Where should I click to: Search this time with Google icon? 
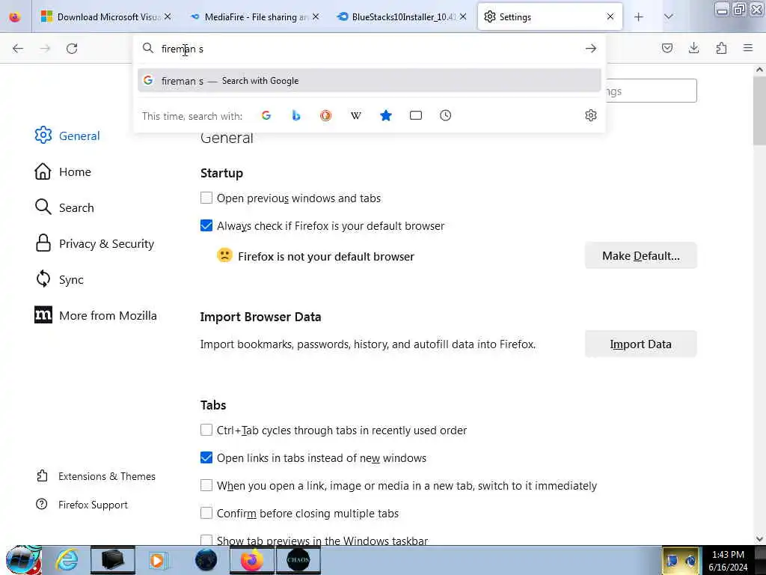point(266,115)
